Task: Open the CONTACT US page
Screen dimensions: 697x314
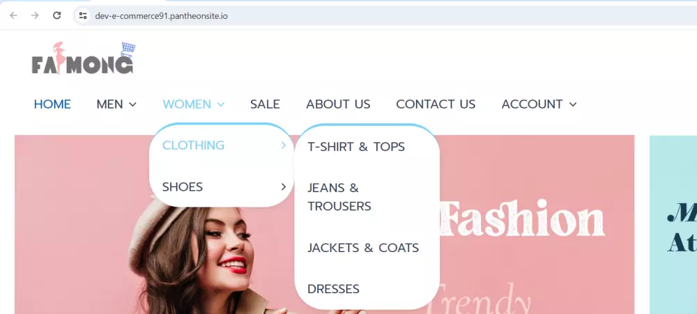Action: click(x=436, y=104)
